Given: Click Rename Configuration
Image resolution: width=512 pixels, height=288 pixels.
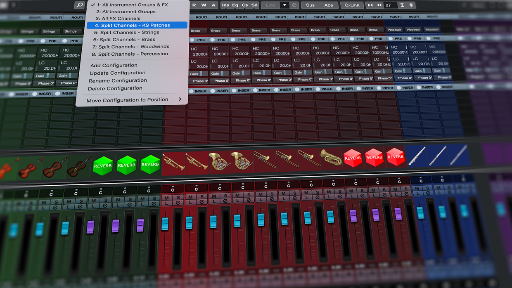Looking at the screenshot, I should (x=118, y=80).
